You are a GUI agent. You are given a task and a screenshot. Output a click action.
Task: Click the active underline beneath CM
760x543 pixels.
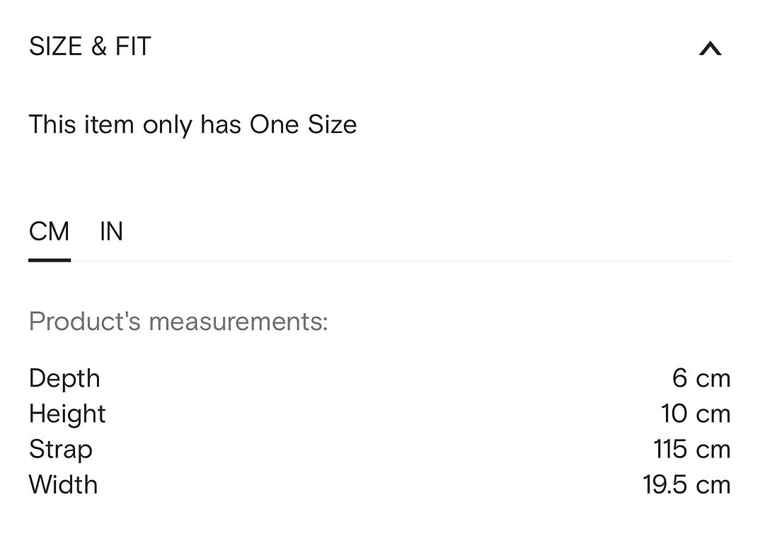point(50,260)
